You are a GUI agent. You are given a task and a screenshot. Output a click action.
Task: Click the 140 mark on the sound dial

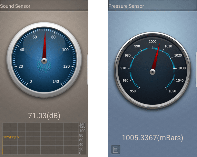(56, 81)
